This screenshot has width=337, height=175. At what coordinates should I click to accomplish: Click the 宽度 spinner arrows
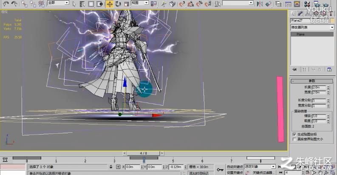click(x=328, y=92)
